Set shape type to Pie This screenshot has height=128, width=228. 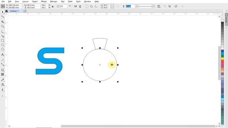coord(92,6)
